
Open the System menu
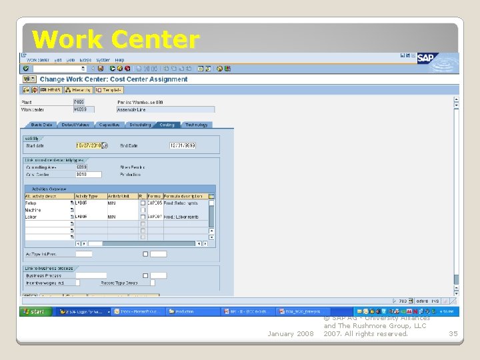(x=103, y=60)
